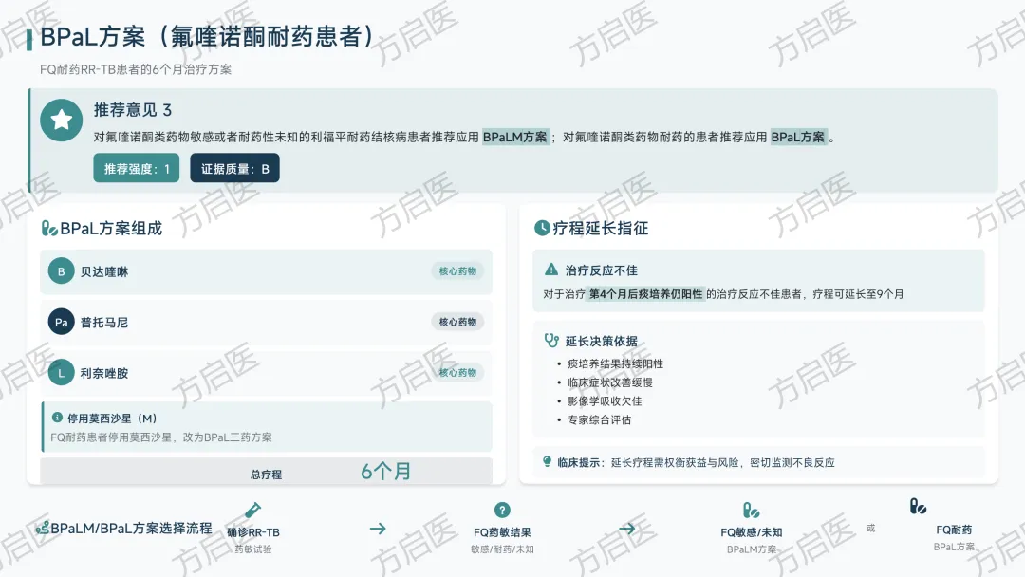
Task: Click the 贝达喹啉 drug name
Action: coord(104,271)
